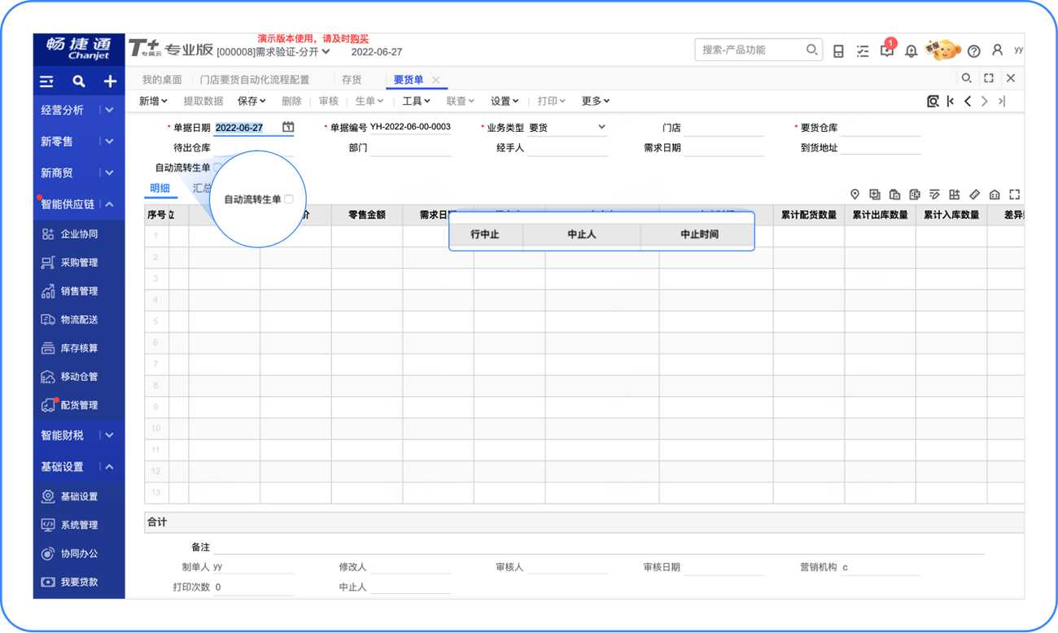Open the 新增 dropdown menu
Image resolution: width=1058 pixels, height=633 pixels.
[x=153, y=101]
